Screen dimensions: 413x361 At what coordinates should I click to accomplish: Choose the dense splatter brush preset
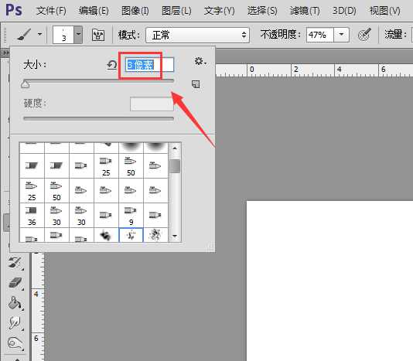pos(155,235)
